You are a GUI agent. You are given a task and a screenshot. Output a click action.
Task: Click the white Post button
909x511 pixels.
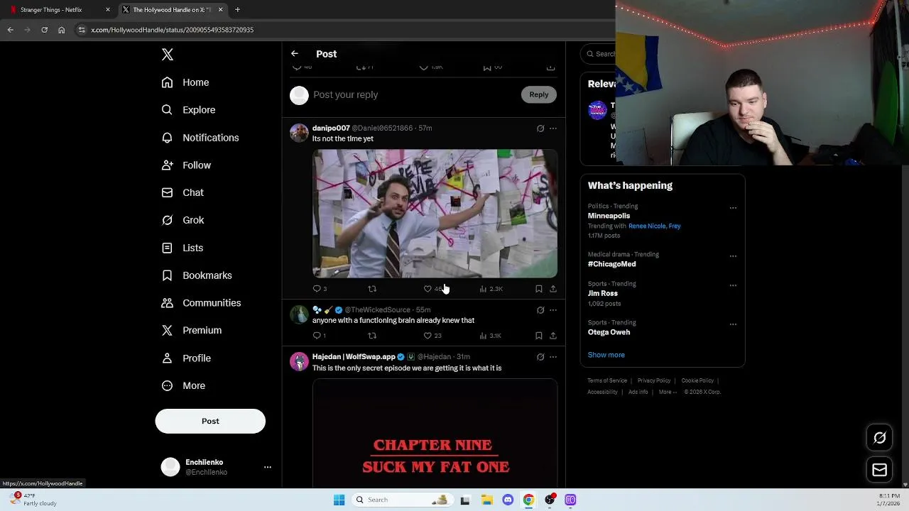[210, 421]
